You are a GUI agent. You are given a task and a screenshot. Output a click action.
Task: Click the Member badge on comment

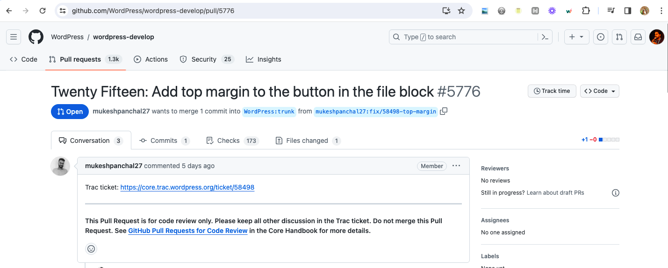(432, 166)
